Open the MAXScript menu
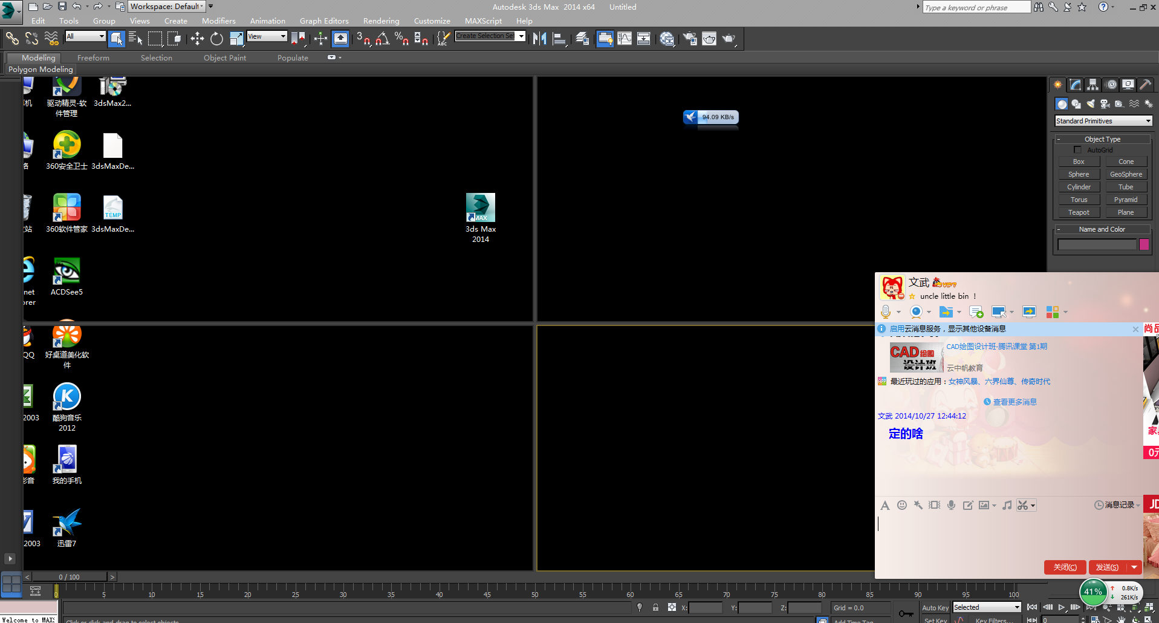 pyautogui.click(x=483, y=21)
